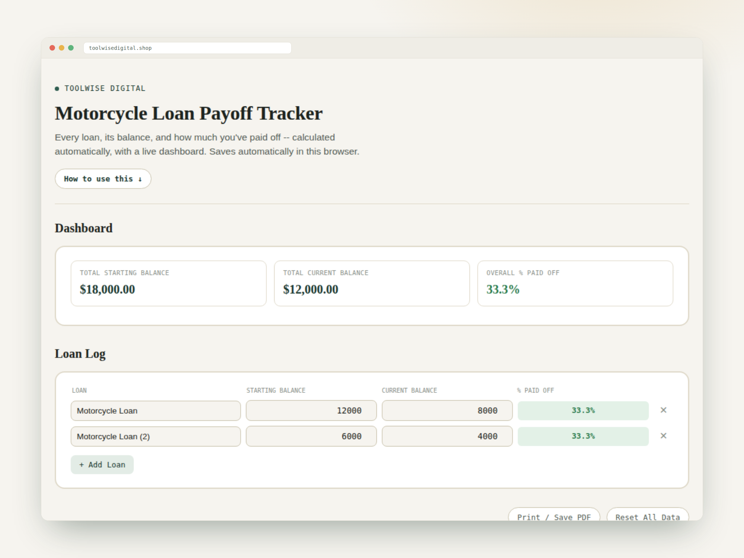Viewport: 744px width, 558px height.
Task: Remove the Motorcycle Loan row with its X
Action: pyautogui.click(x=663, y=410)
